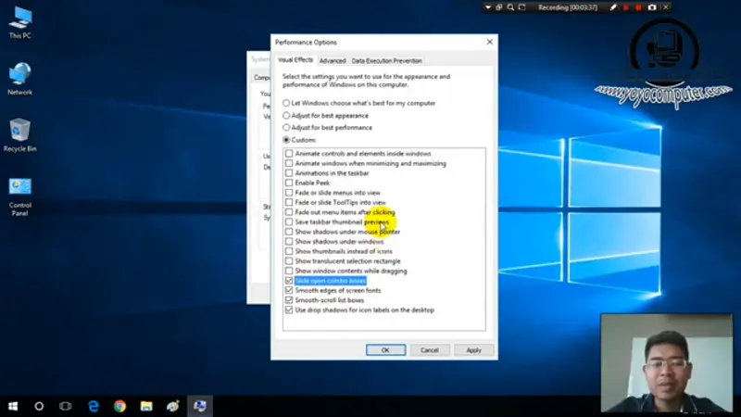Click Apply in Performance Options
The image size is (741, 417).
[x=473, y=350]
